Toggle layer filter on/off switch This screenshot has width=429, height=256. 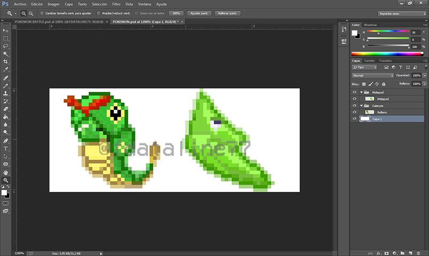(x=426, y=66)
